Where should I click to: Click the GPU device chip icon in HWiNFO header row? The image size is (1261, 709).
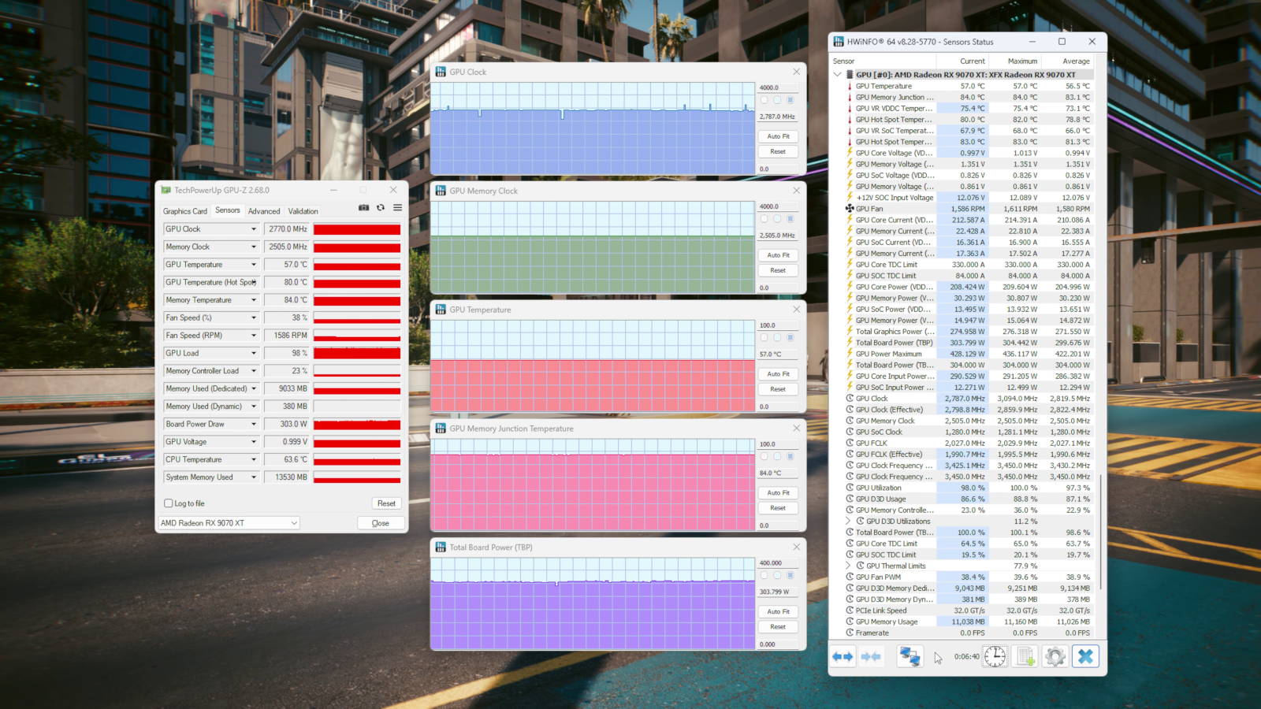click(850, 75)
